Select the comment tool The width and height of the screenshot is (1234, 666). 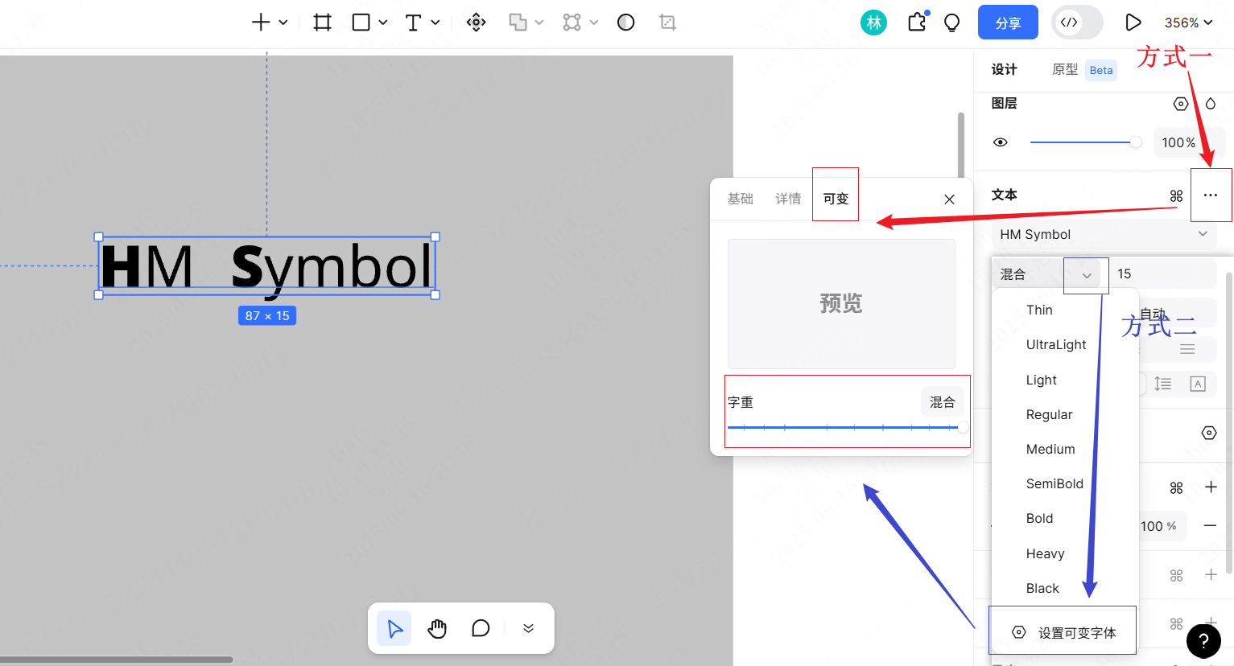coord(481,628)
